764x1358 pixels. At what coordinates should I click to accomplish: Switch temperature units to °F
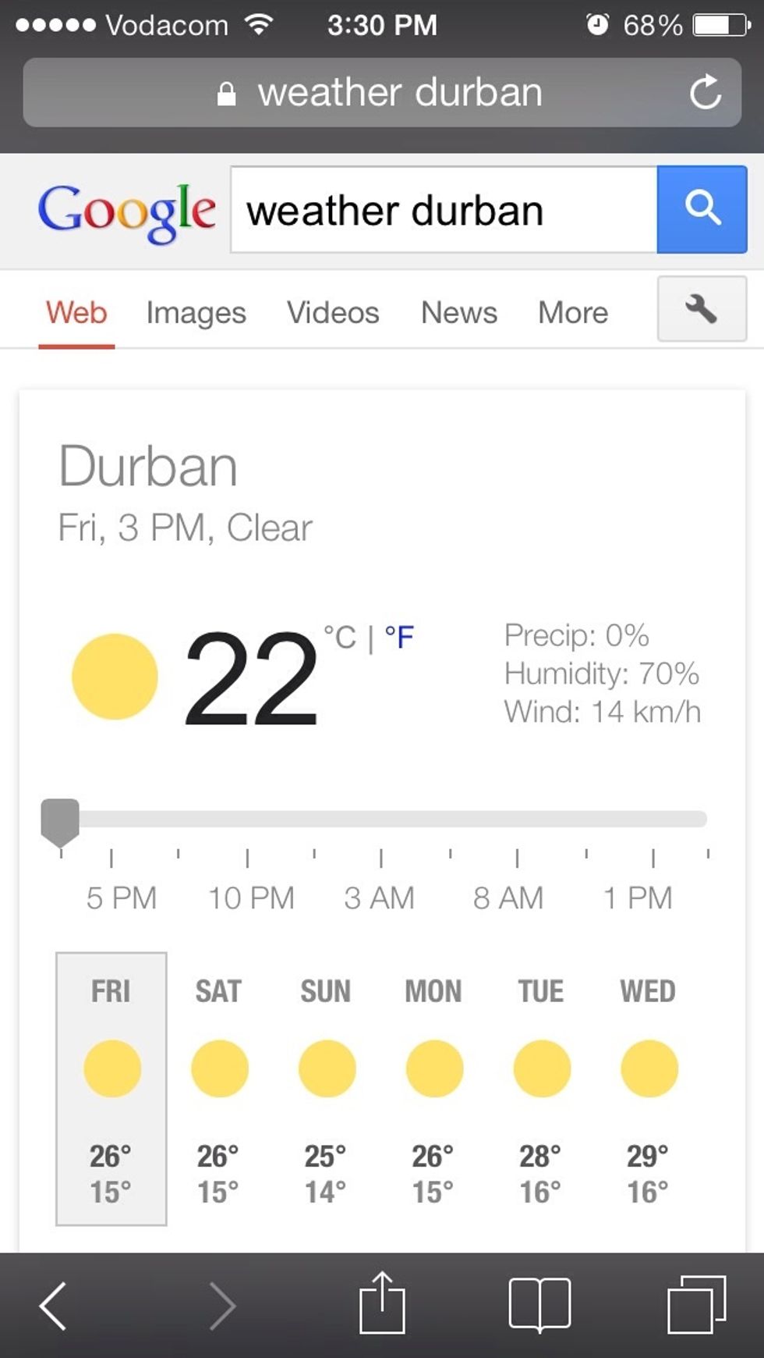(x=399, y=638)
